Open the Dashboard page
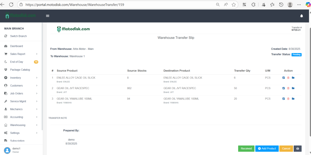 (x=16, y=46)
